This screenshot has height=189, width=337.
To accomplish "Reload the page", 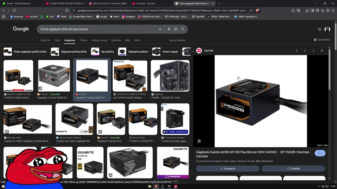I will click(14, 10).
